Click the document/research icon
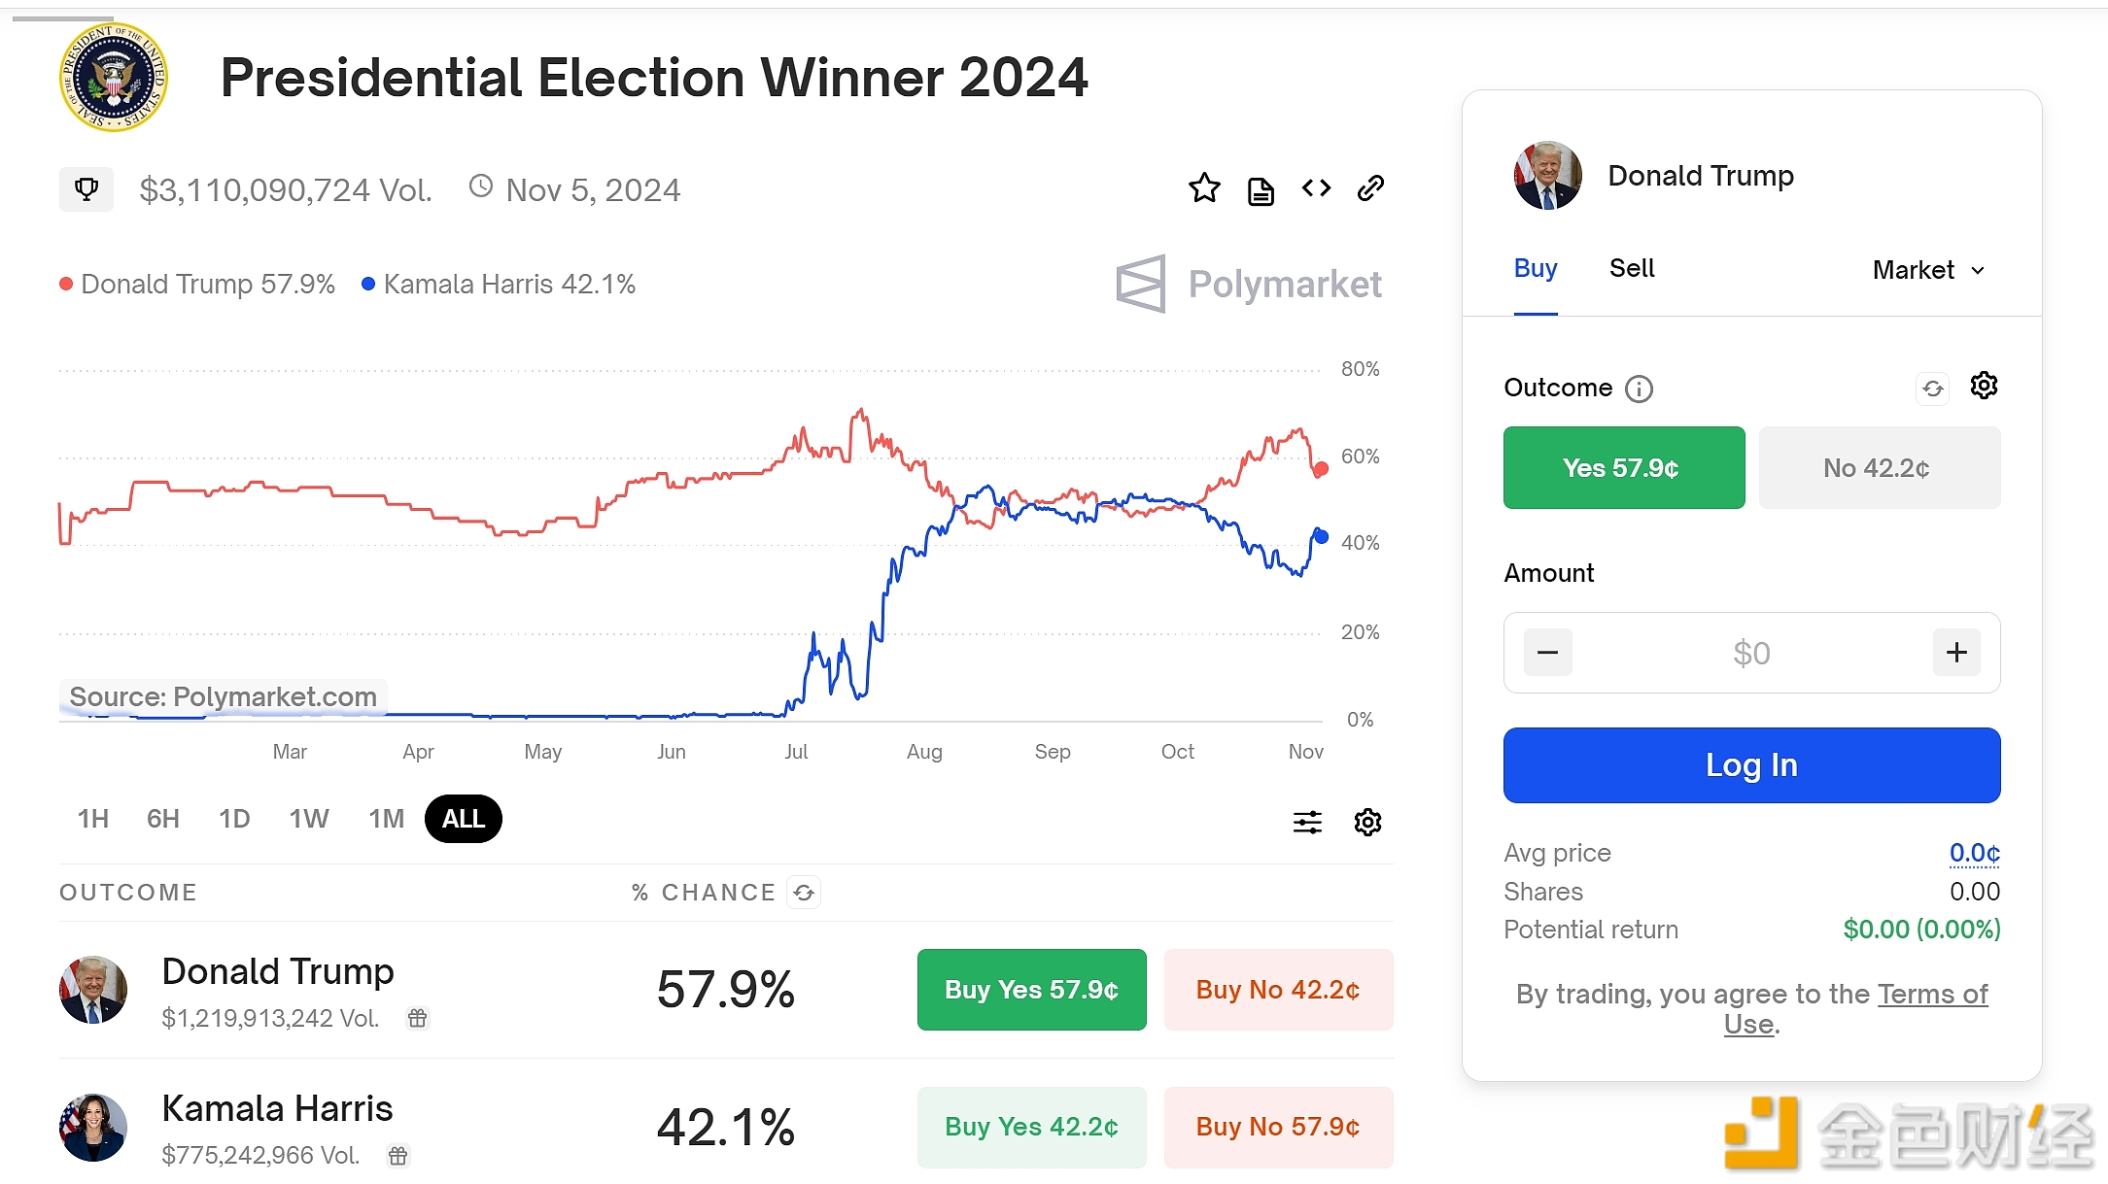 point(1261,188)
